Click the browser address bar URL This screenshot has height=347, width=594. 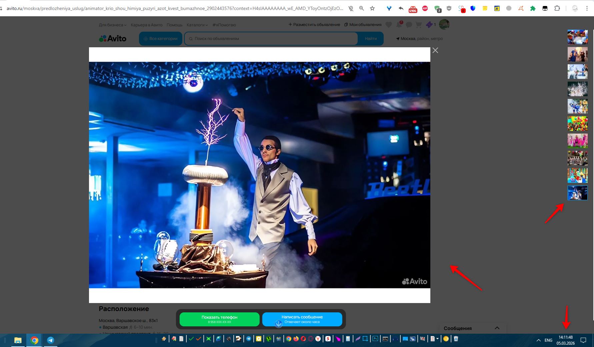(x=175, y=8)
